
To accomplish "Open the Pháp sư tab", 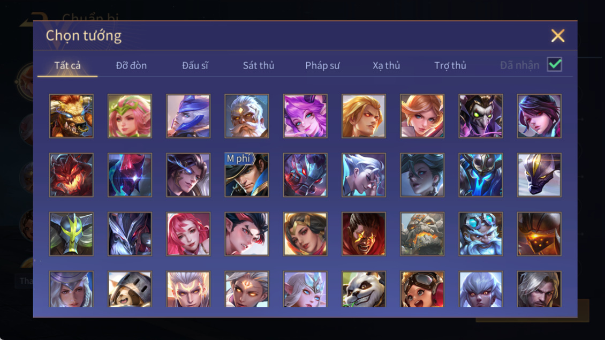I will click(322, 65).
